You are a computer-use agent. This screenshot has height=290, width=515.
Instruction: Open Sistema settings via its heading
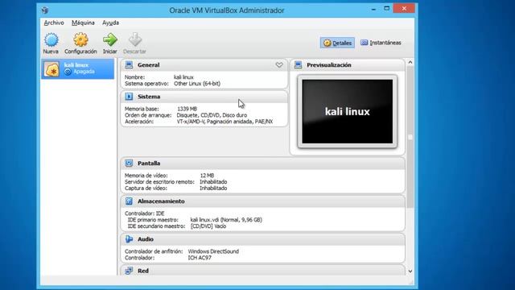coord(149,97)
